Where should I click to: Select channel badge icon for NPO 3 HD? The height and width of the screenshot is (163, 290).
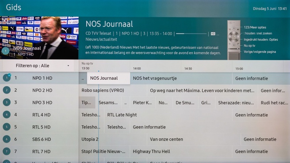pos(7,102)
